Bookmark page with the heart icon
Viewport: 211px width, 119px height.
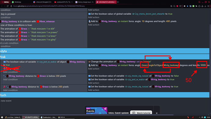tap(180, 6)
